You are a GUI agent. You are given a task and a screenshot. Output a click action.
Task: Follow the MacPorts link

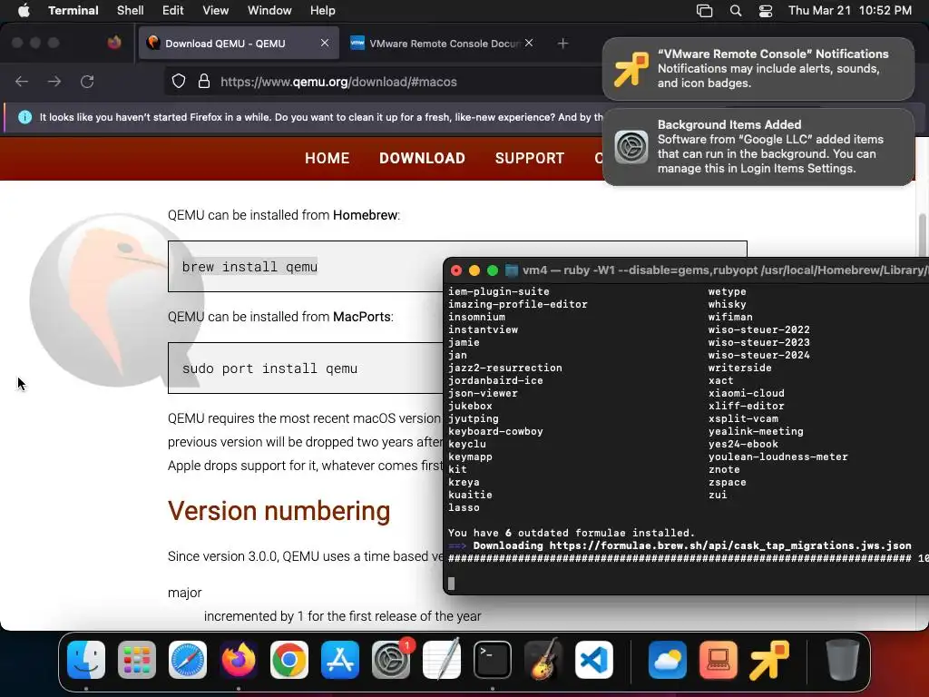[x=361, y=317]
